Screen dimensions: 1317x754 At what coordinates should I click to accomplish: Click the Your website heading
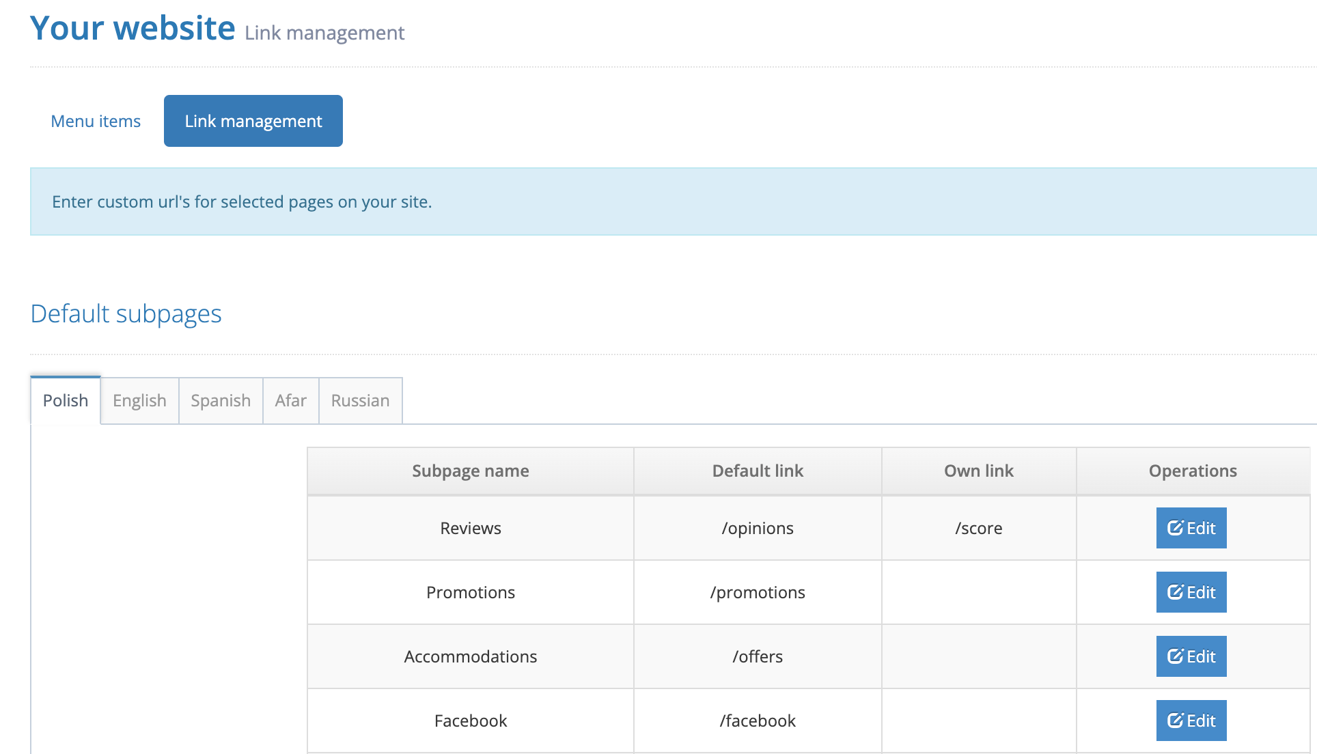coord(133,29)
